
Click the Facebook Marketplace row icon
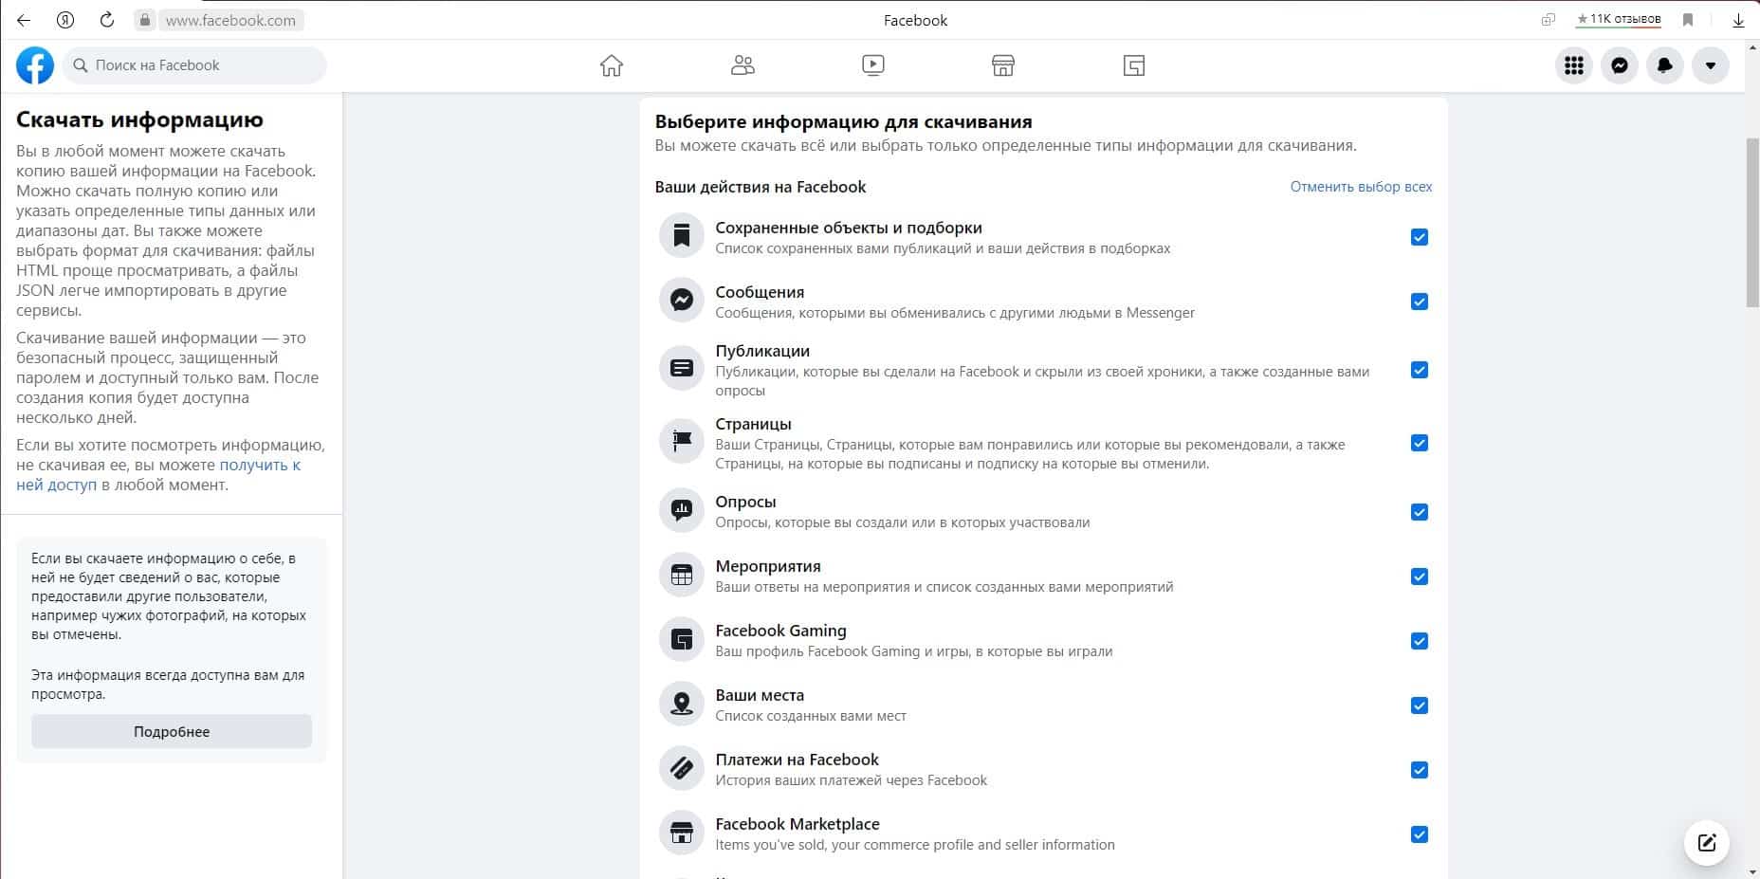coord(682,834)
